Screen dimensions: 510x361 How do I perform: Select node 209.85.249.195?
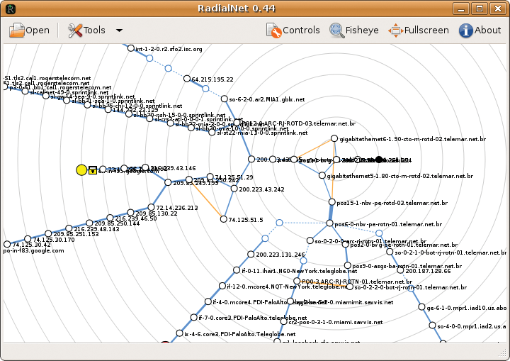pyautogui.click(x=168, y=182)
